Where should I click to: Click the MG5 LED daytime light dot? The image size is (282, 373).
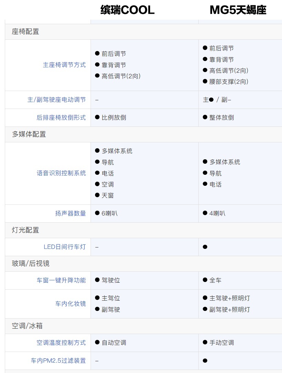click(x=205, y=247)
